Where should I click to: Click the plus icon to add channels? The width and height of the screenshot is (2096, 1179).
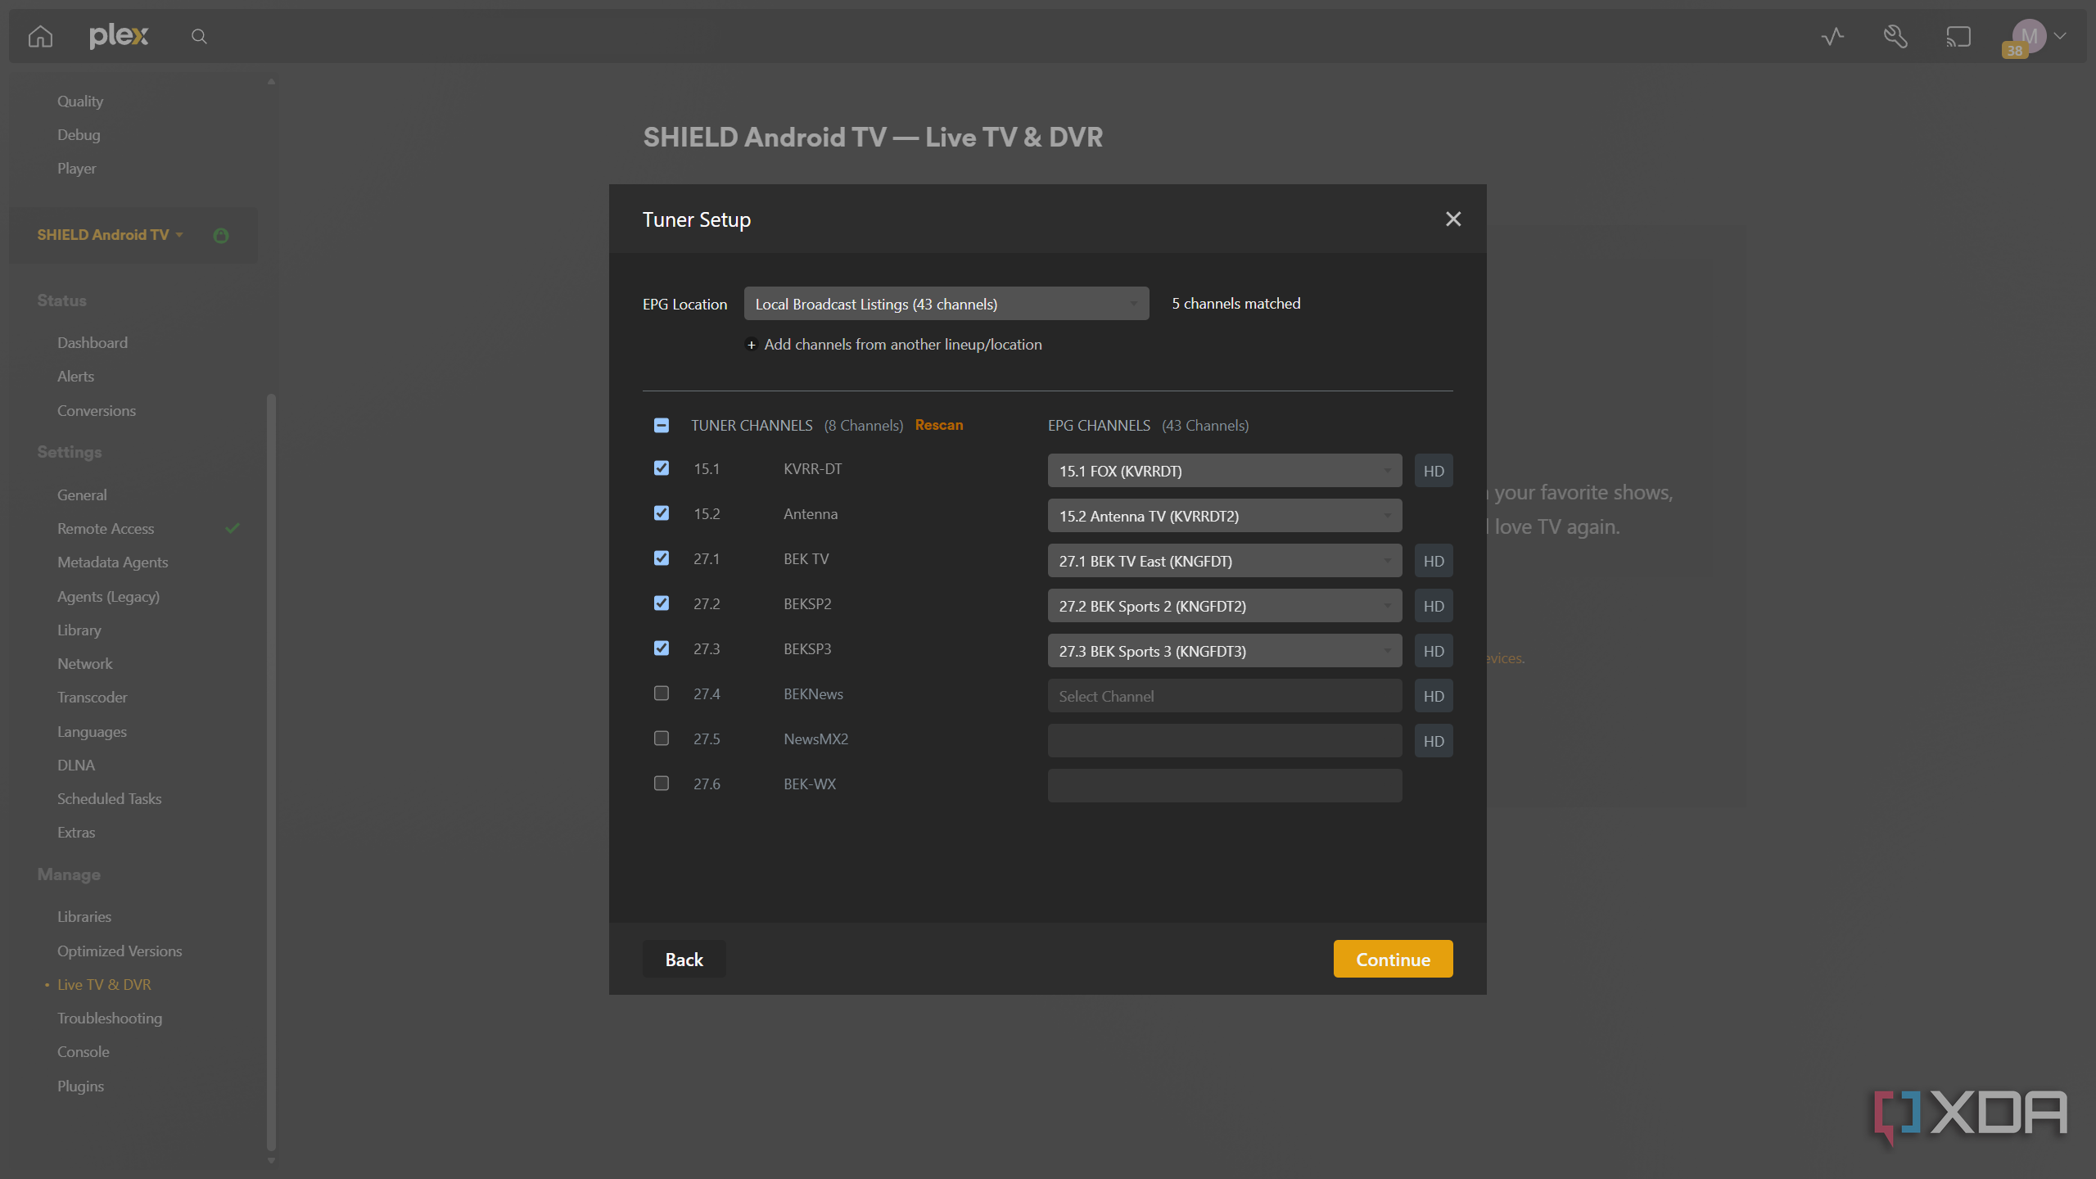751,345
